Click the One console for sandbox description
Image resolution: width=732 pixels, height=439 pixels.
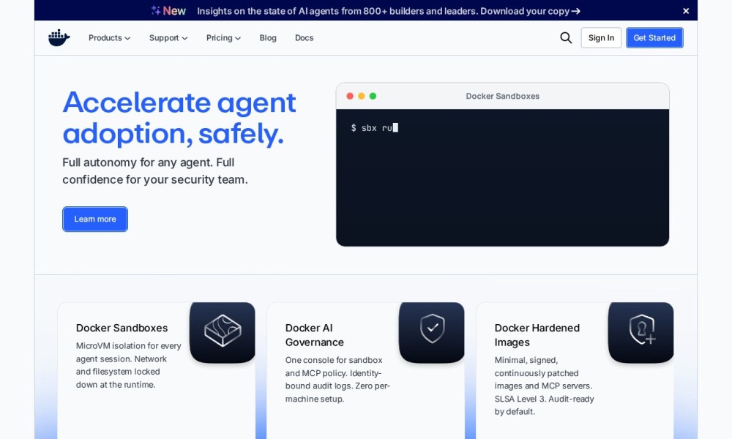point(337,379)
